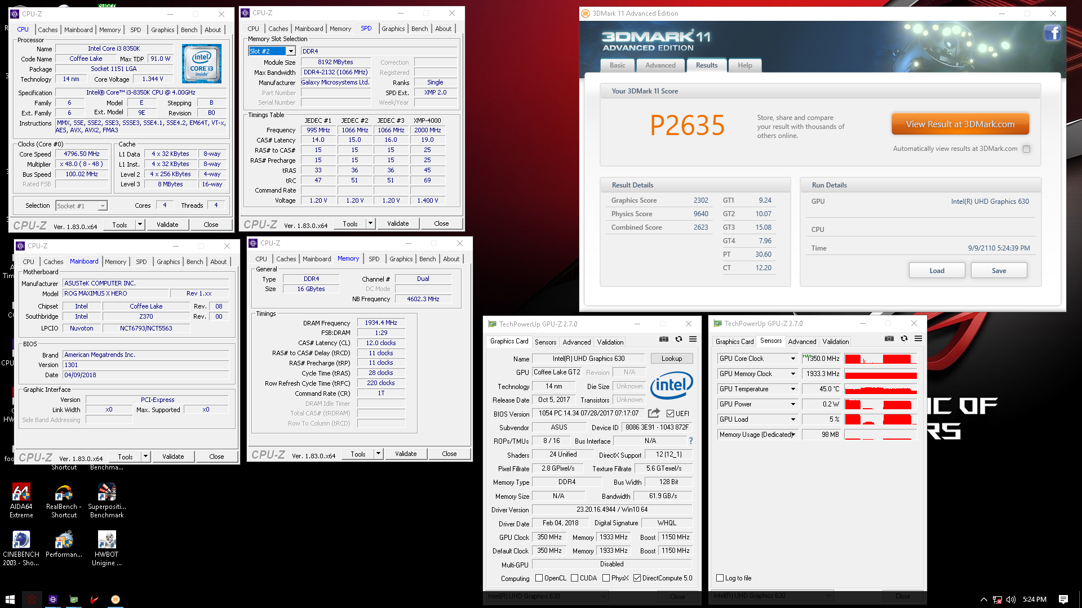Click BIOS export share icon in GPU-Z
Image resolution: width=1082 pixels, height=608 pixels.
[654, 413]
